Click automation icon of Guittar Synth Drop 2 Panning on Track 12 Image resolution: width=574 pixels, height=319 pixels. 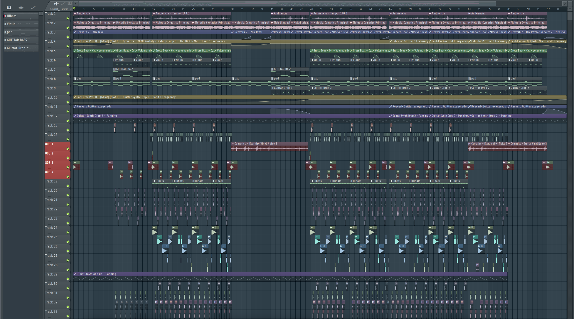coord(75,116)
